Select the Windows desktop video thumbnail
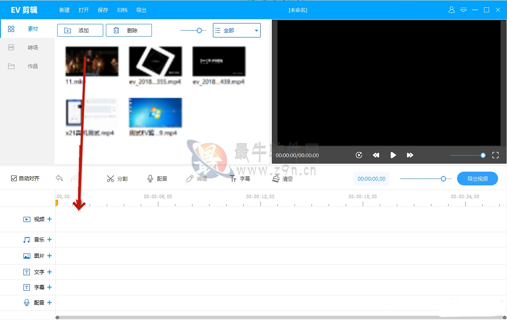Viewport: 507px width, 320px height. pos(155,112)
